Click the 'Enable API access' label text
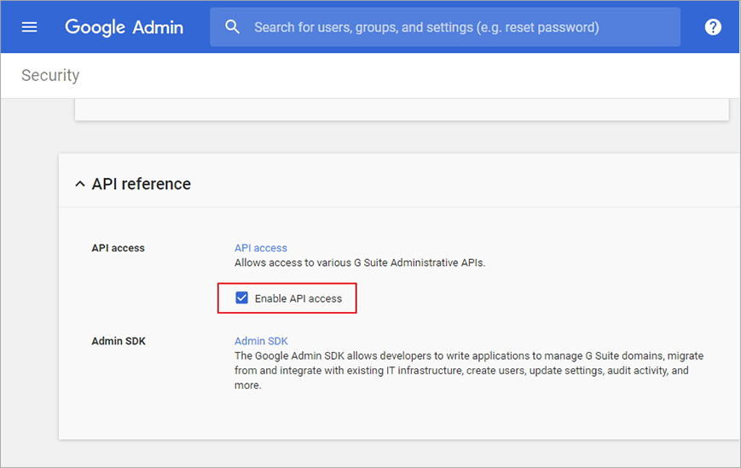 tap(298, 298)
